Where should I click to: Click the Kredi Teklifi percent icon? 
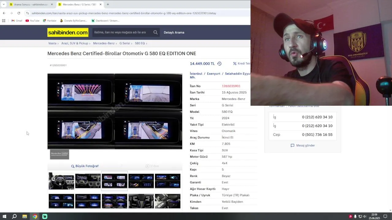coord(235,64)
